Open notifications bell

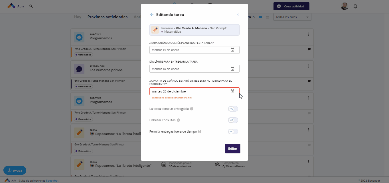click(355, 6)
